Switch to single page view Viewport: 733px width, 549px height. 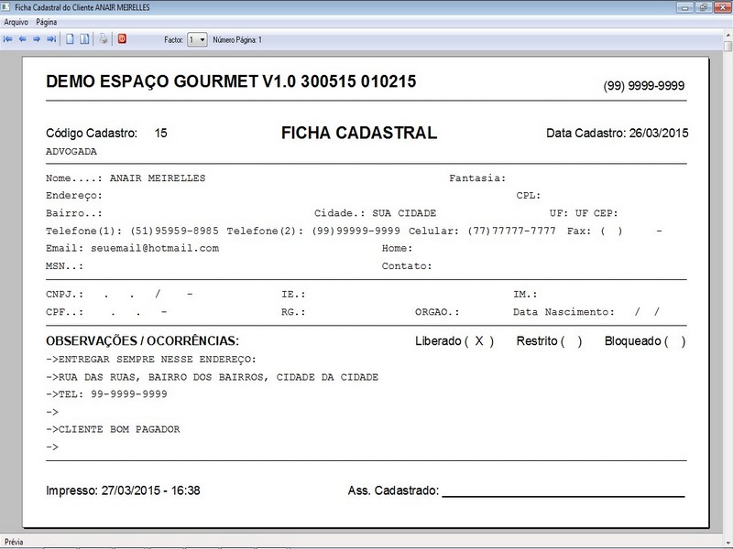(70, 39)
